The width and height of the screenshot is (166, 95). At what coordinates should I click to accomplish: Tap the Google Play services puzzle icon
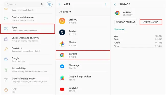pos(62,78)
